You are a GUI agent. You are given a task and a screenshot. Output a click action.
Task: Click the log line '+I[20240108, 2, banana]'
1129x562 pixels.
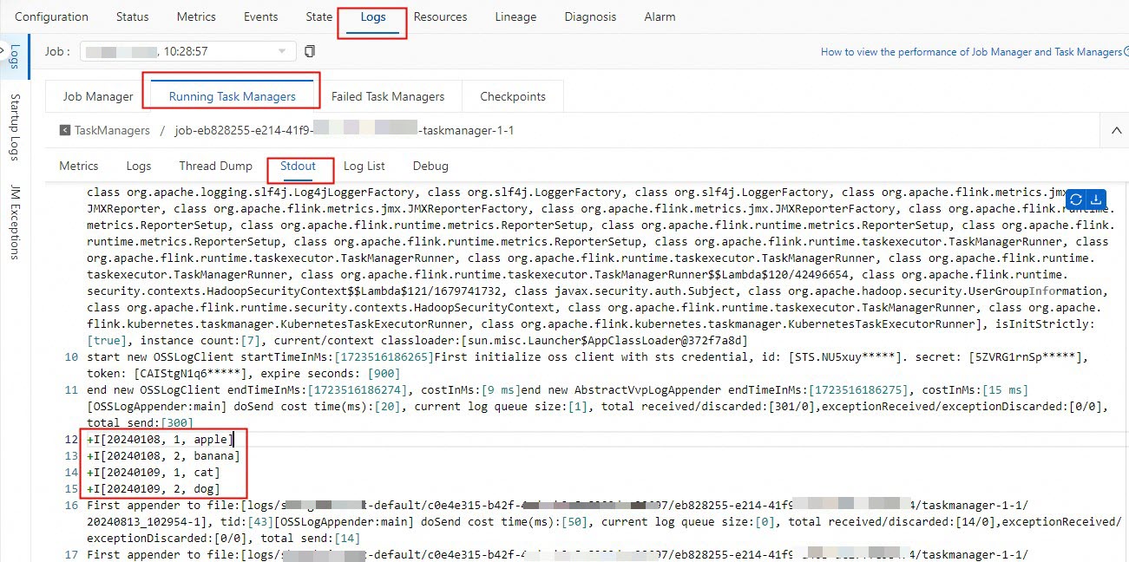pos(163,456)
